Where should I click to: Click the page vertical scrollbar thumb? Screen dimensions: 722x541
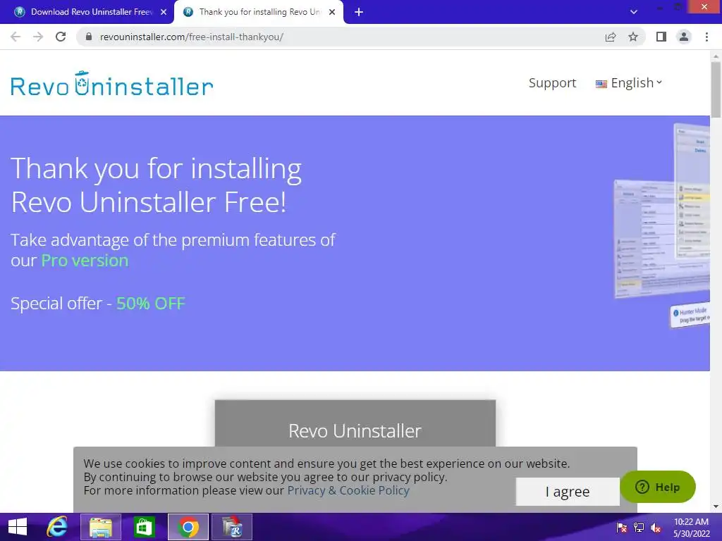click(716, 89)
